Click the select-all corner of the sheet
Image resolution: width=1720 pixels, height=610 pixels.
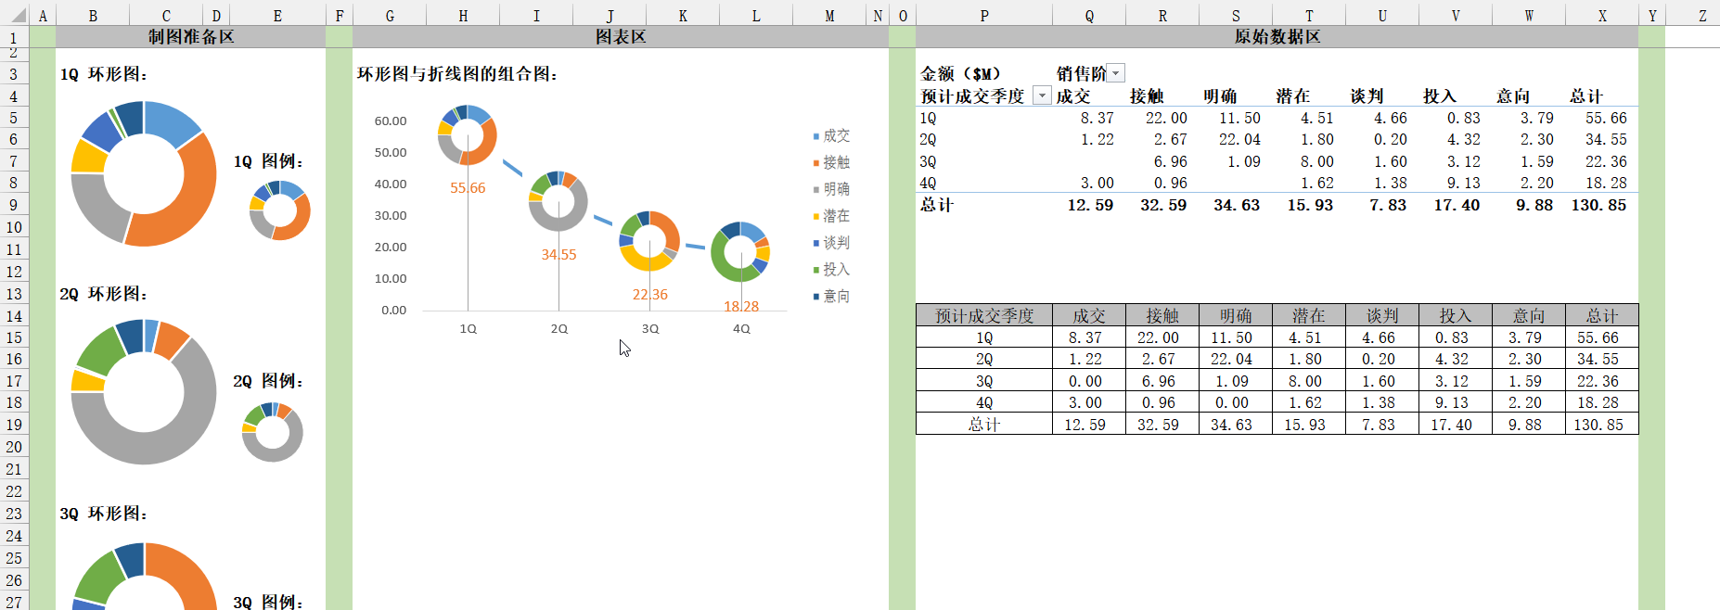[14, 14]
